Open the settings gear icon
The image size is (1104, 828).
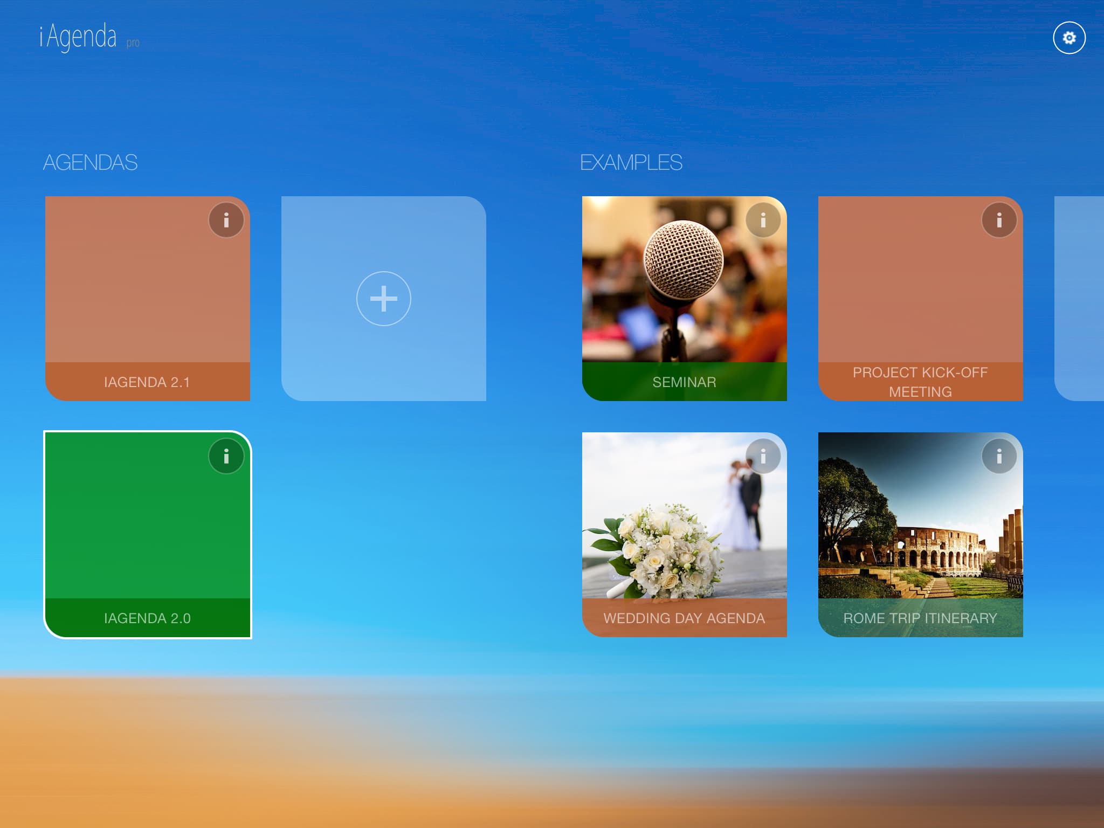[1069, 38]
